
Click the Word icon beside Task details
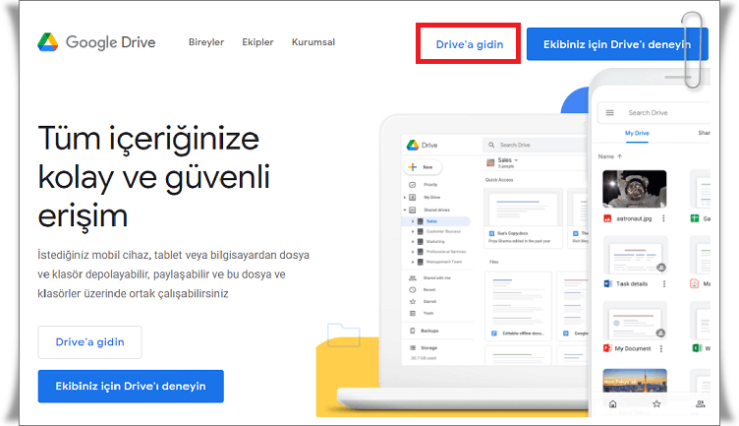pyautogui.click(x=607, y=283)
